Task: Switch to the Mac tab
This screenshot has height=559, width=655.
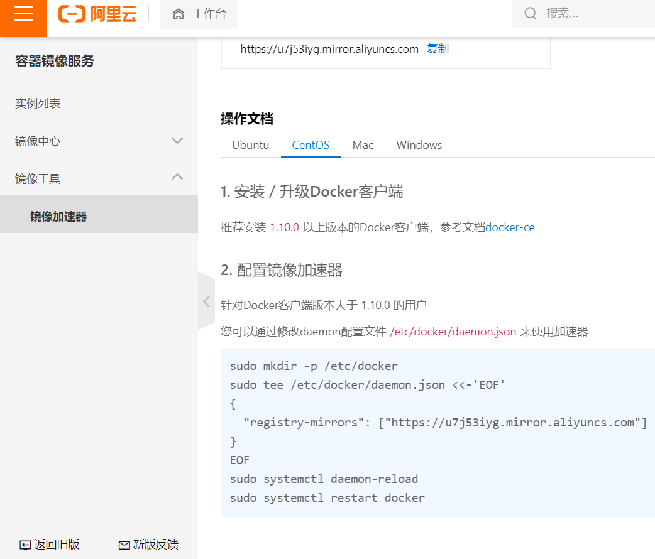Action: click(x=363, y=145)
